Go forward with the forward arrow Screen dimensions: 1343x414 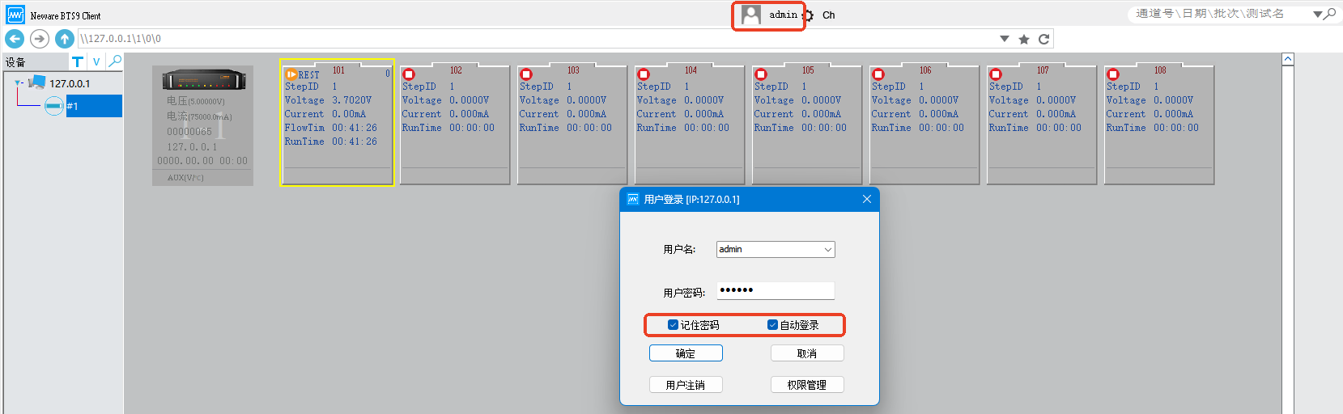[x=40, y=38]
